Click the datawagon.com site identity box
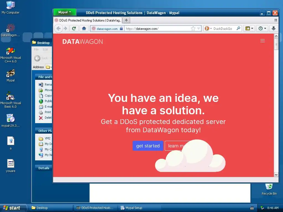The image size is (283, 212). [107, 28]
